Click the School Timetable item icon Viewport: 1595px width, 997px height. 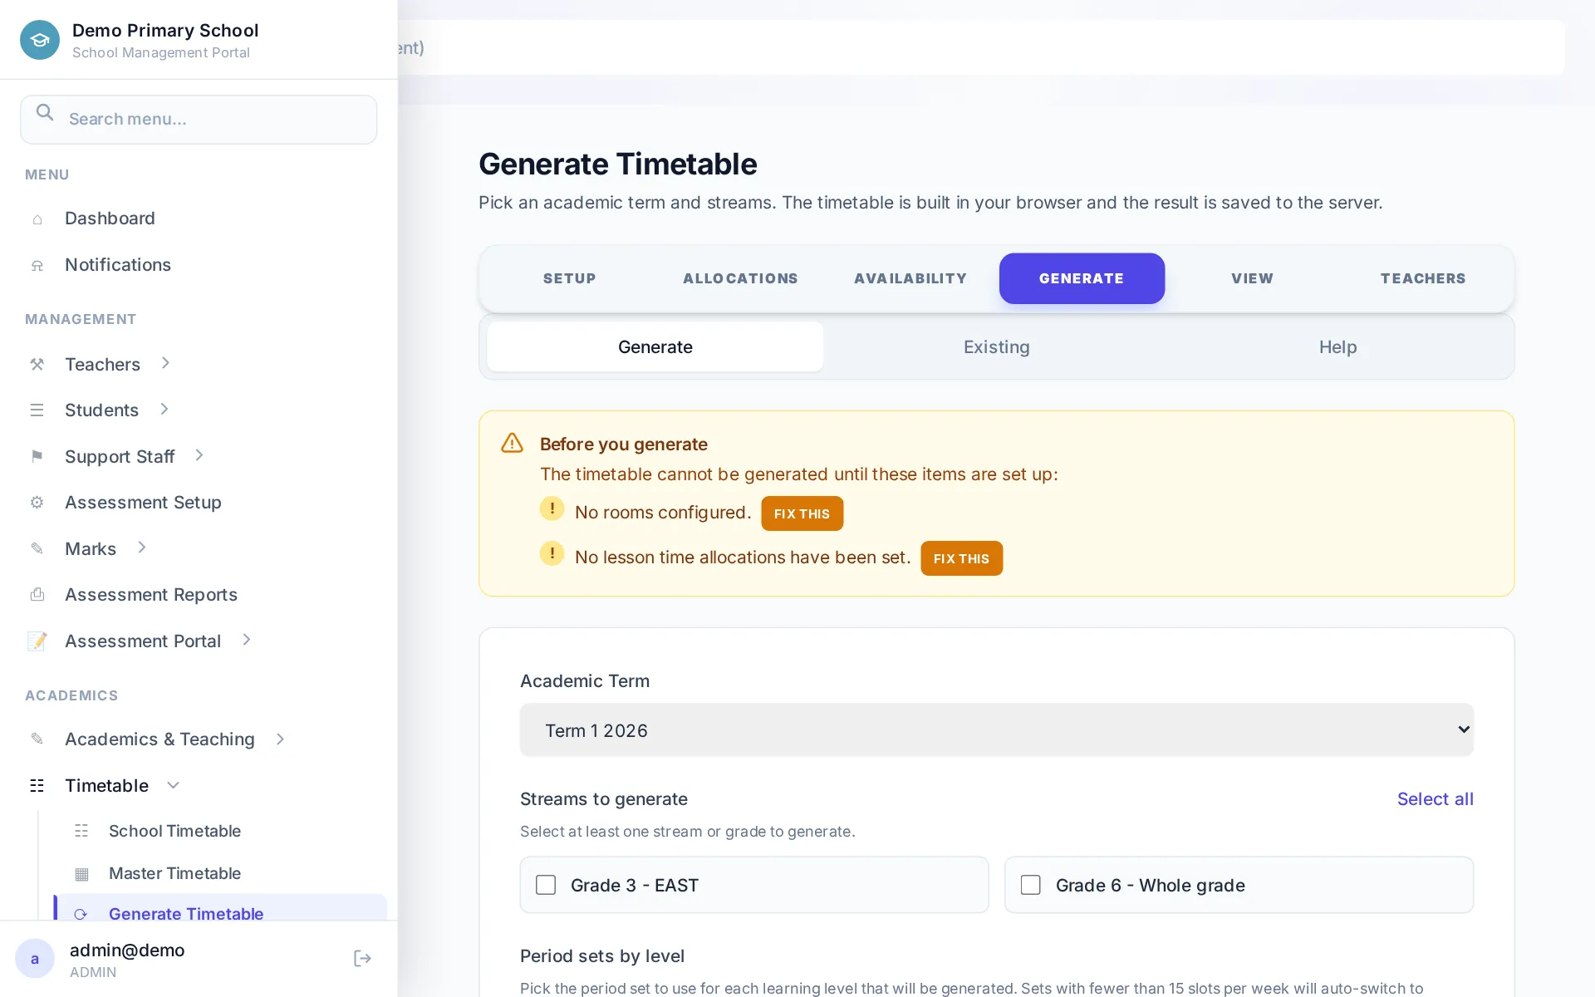tap(81, 831)
